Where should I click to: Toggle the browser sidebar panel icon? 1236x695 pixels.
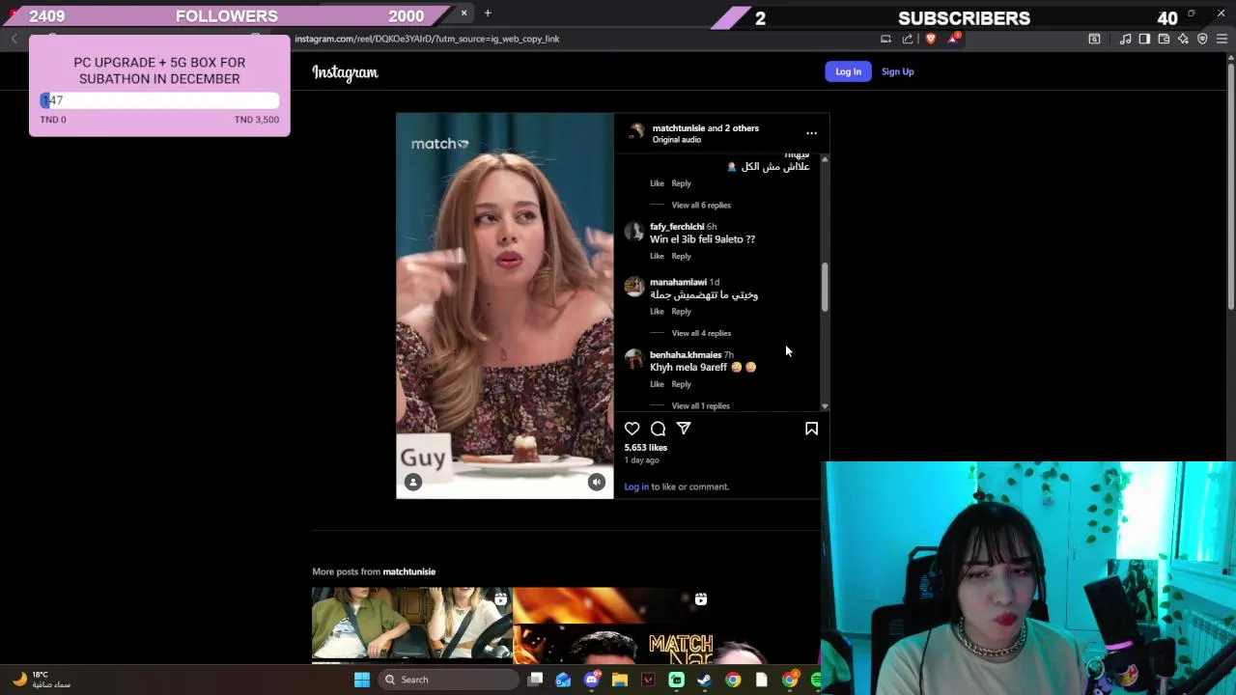click(1144, 39)
